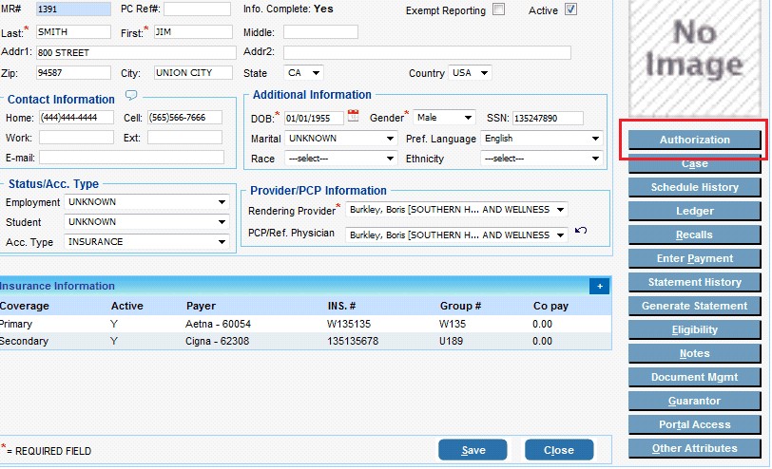The image size is (772, 469).
Task: Click the Schedule History button
Action: pos(694,187)
